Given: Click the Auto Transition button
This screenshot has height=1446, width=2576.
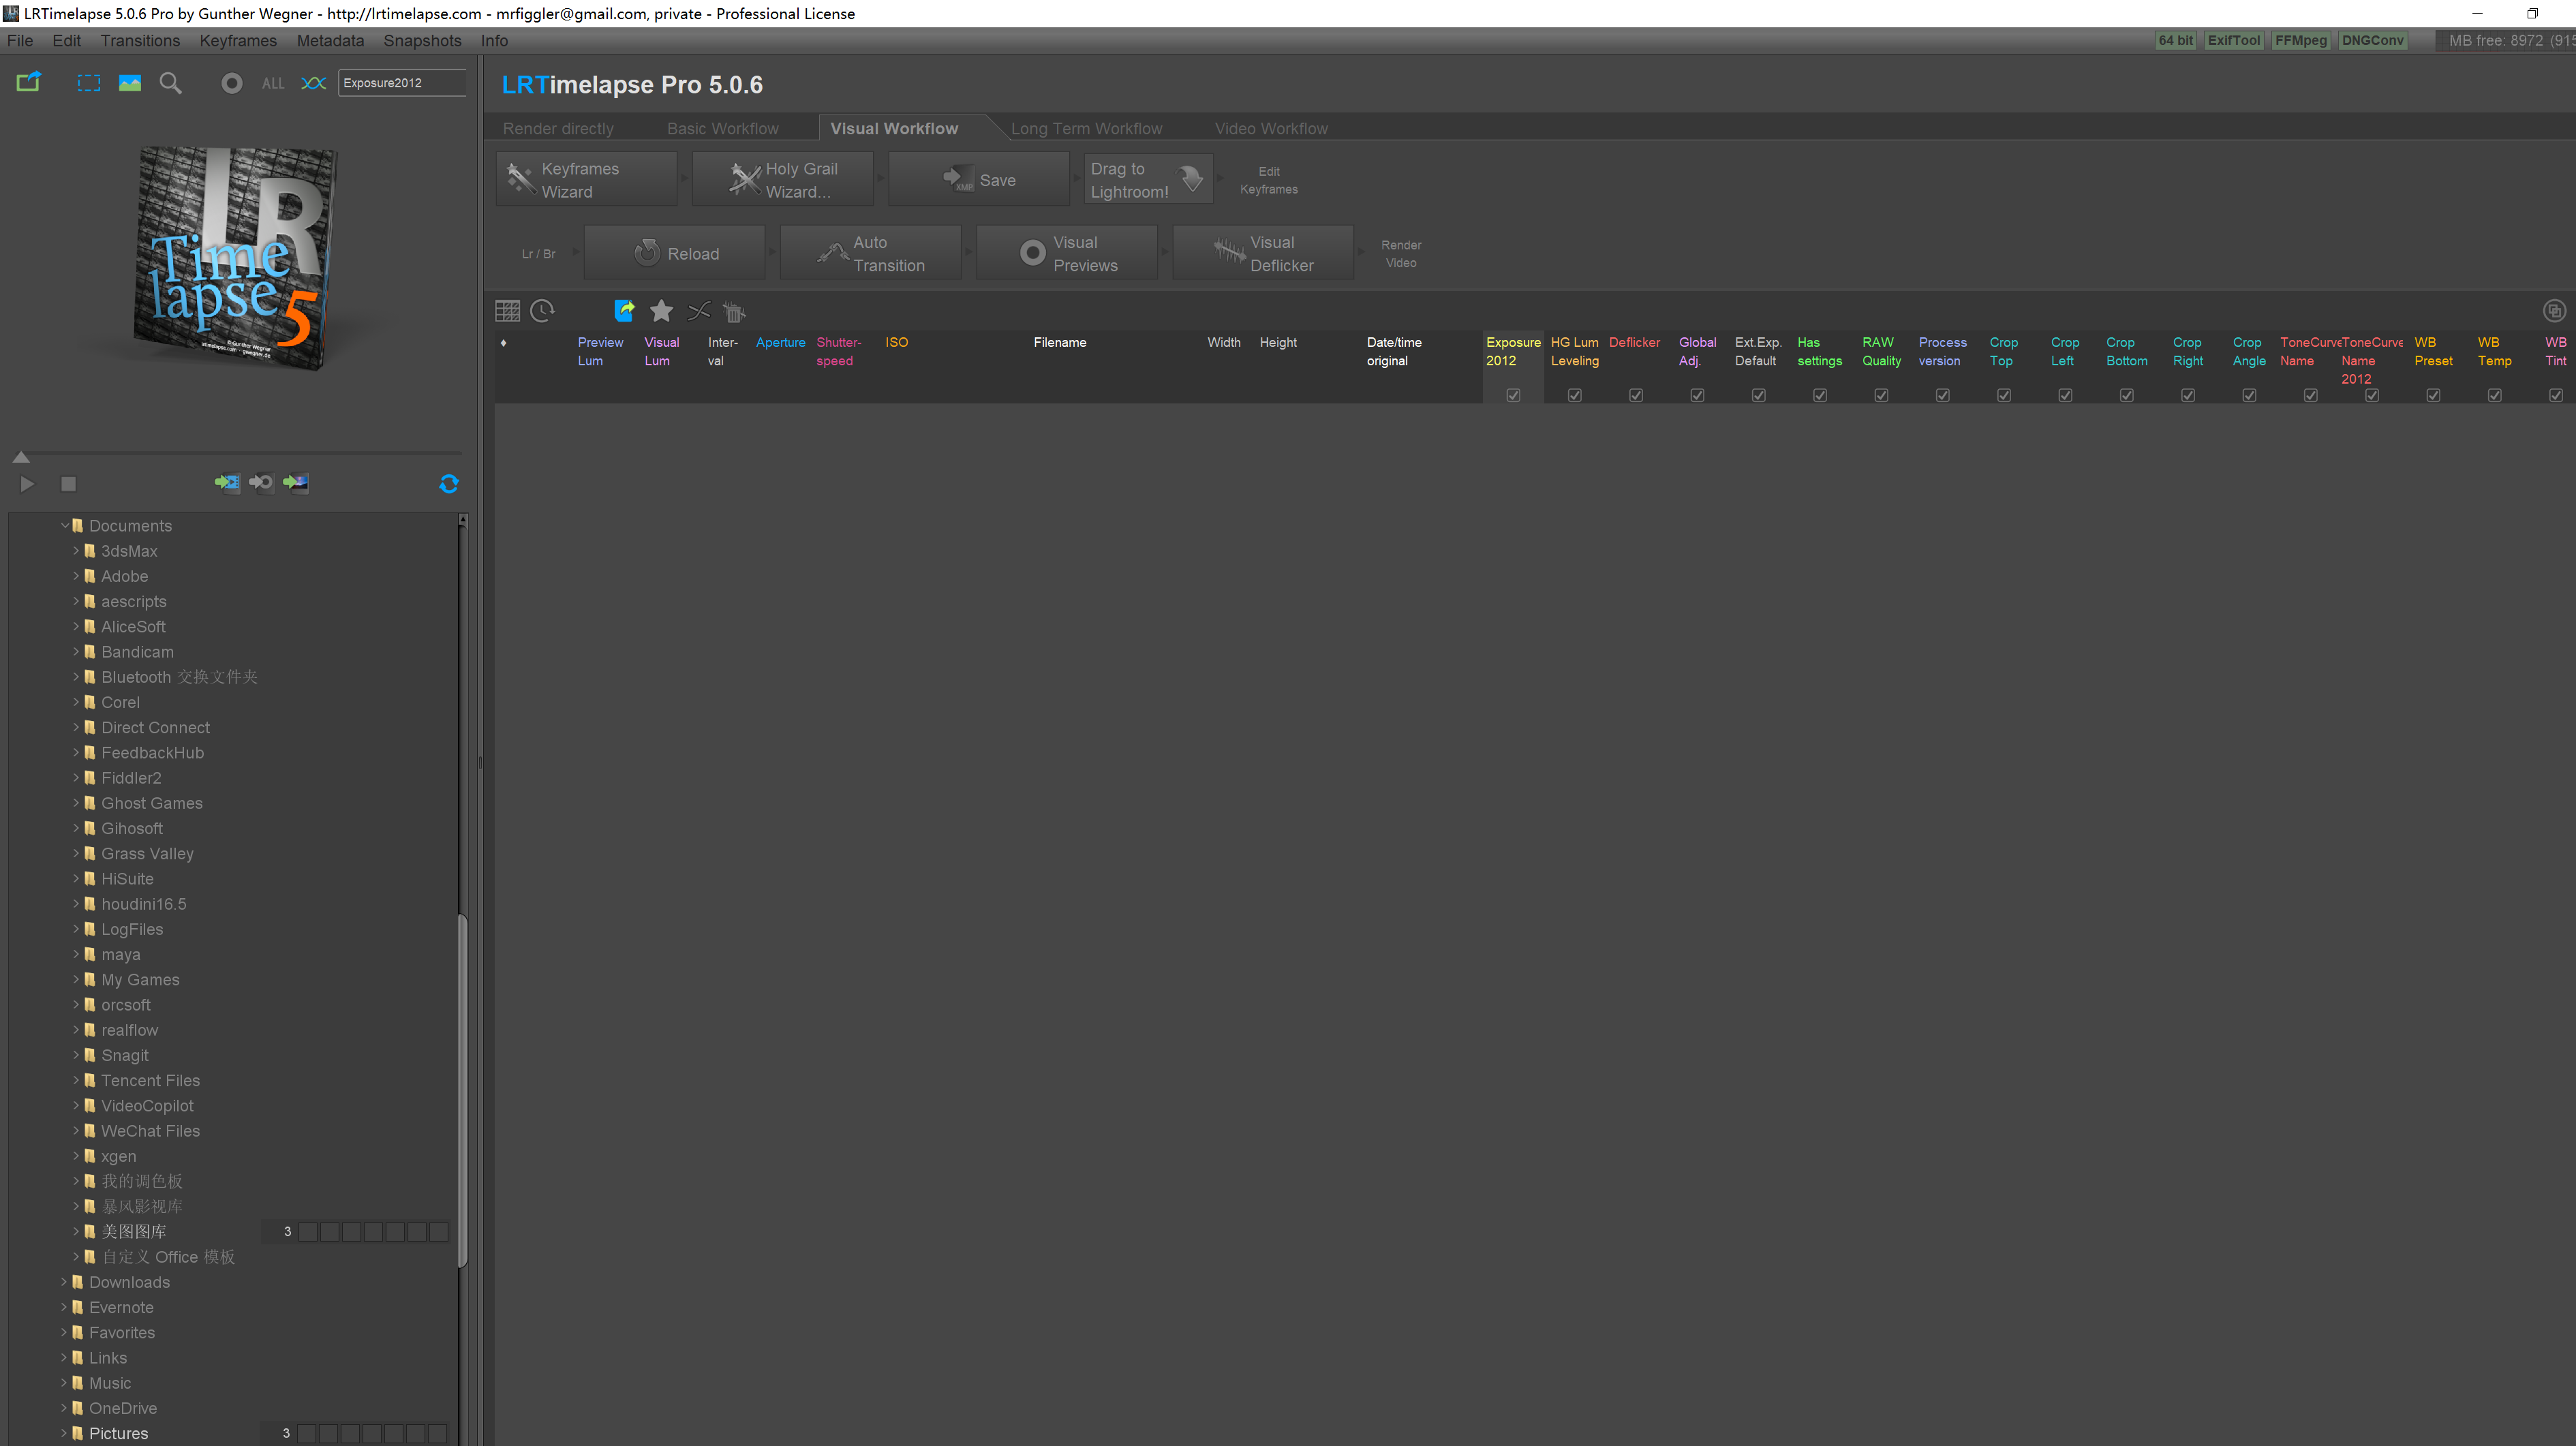Looking at the screenshot, I should point(871,253).
